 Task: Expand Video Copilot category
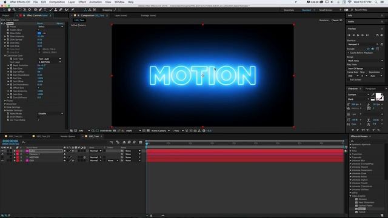point(350,196)
